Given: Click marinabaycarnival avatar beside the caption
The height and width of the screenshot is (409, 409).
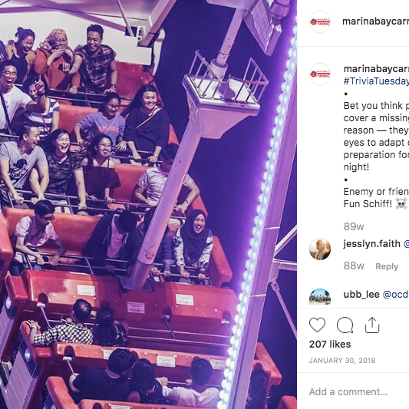Looking at the screenshot, I should [320, 74].
